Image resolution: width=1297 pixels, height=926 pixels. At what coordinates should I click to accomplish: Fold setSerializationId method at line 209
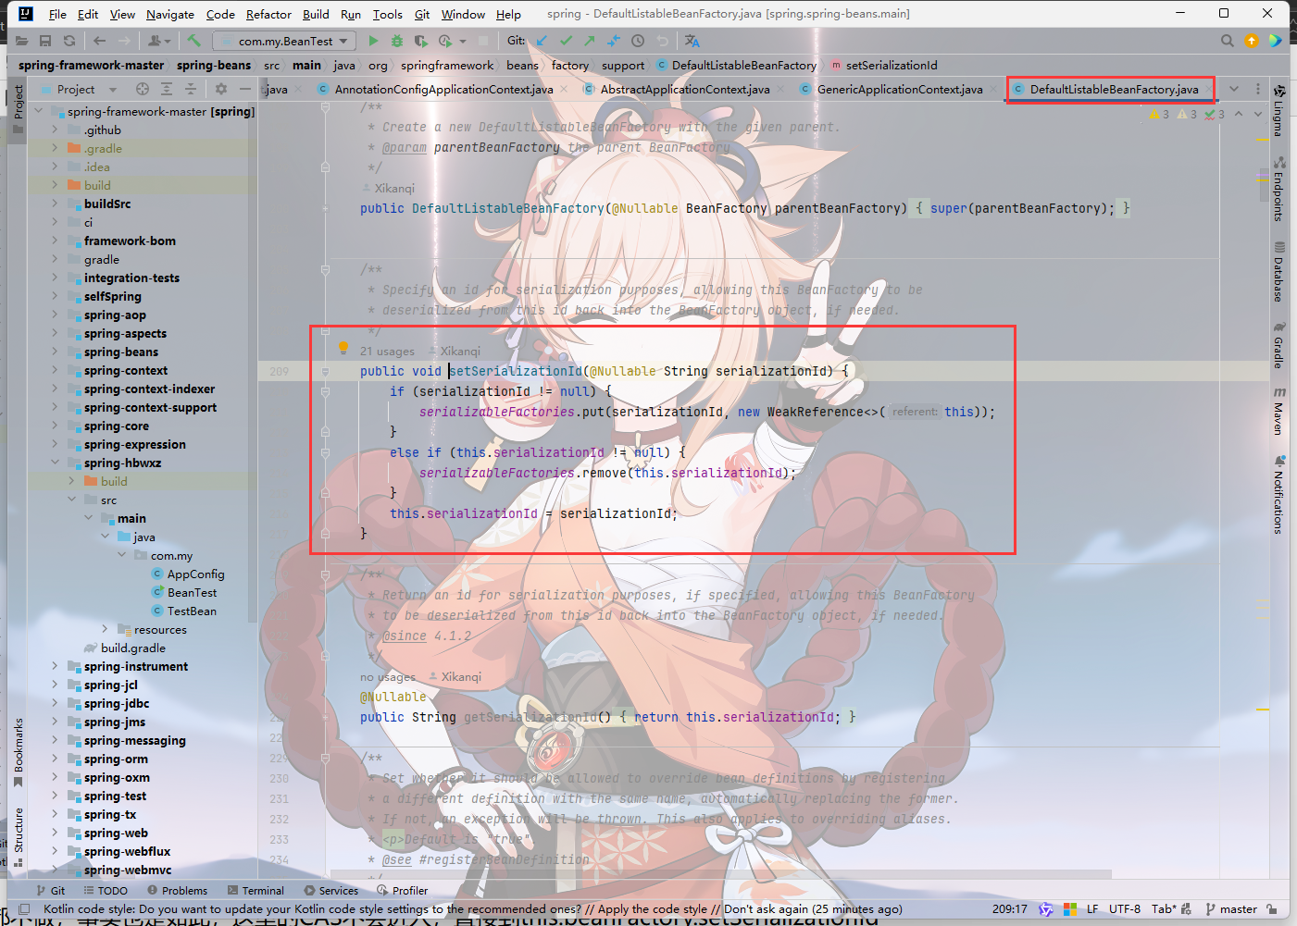tap(325, 371)
